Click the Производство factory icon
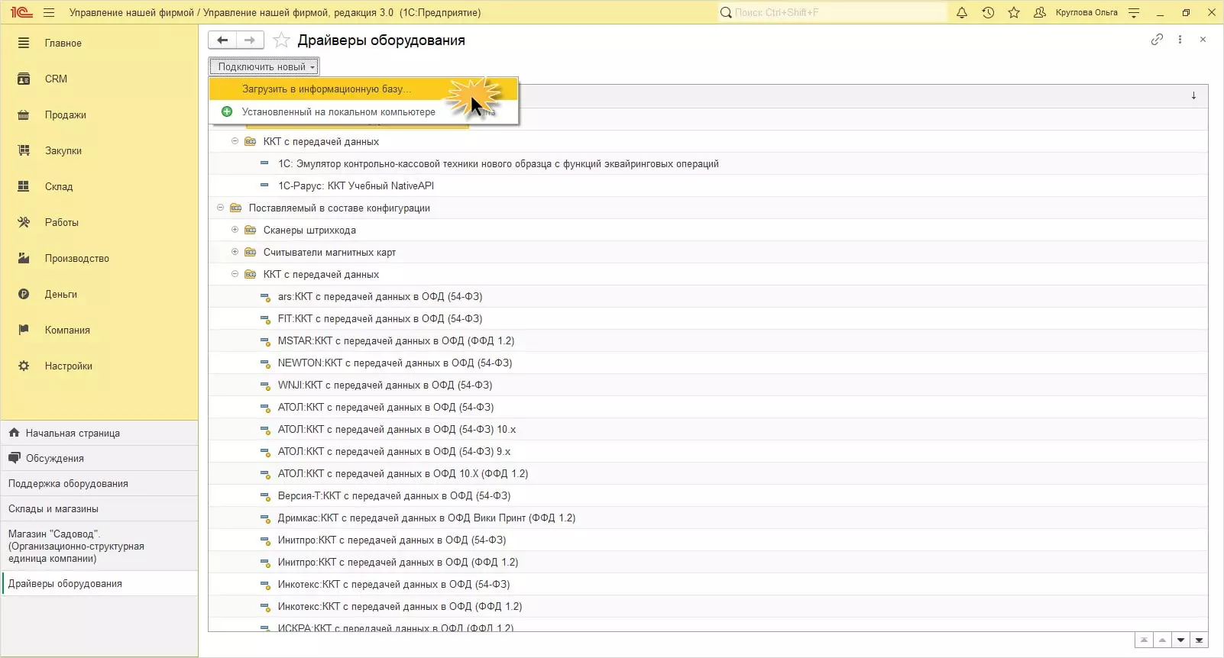Image resolution: width=1224 pixels, height=658 pixels. pyautogui.click(x=24, y=258)
